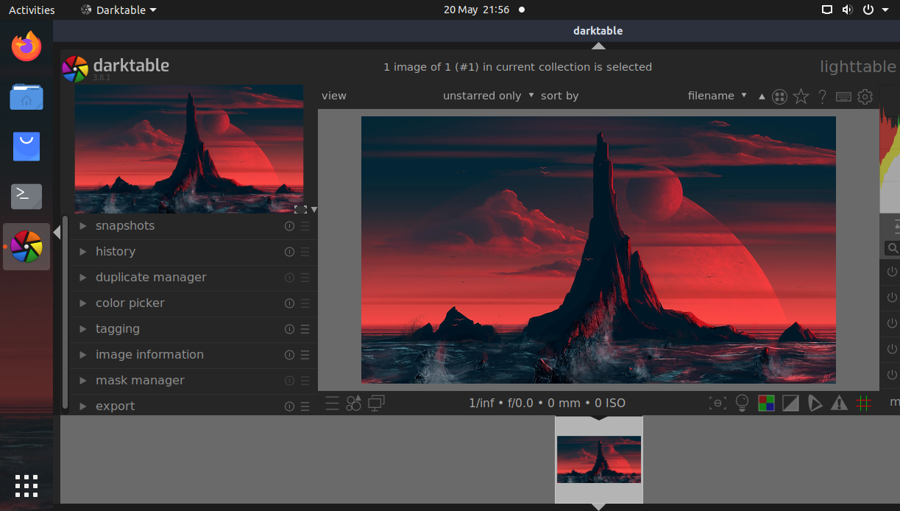
Task: Expand the history panel
Action: [116, 251]
